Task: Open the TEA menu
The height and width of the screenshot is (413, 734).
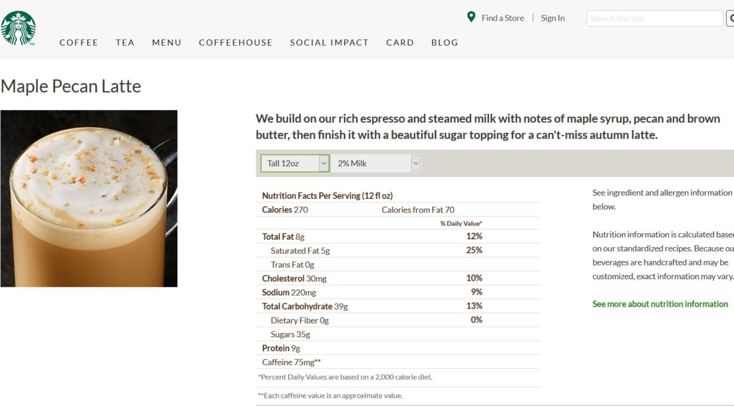Action: click(125, 43)
